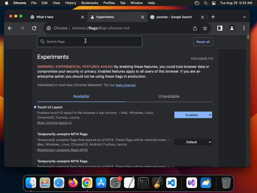
Task: Launch Terminal from the Dock
Action: pyautogui.click(x=143, y=183)
